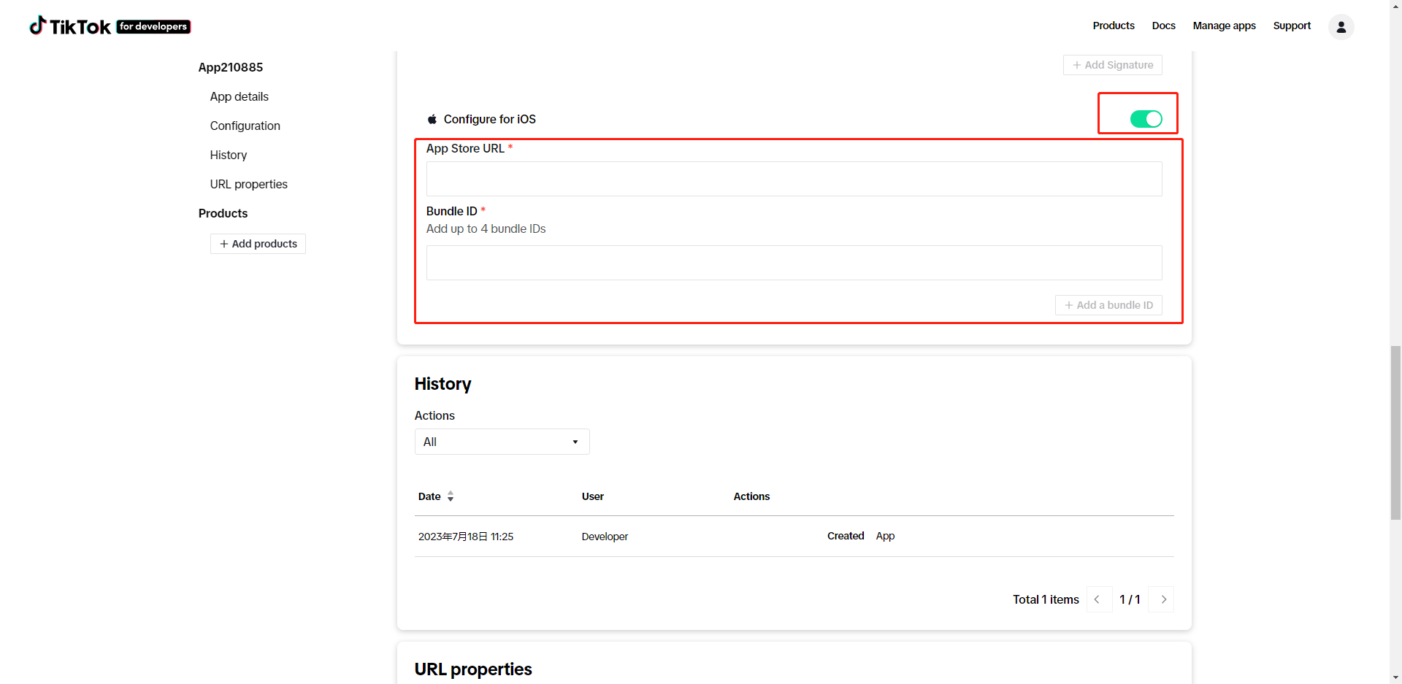The height and width of the screenshot is (684, 1402).
Task: Click the Add Signature button
Action: 1112,65
